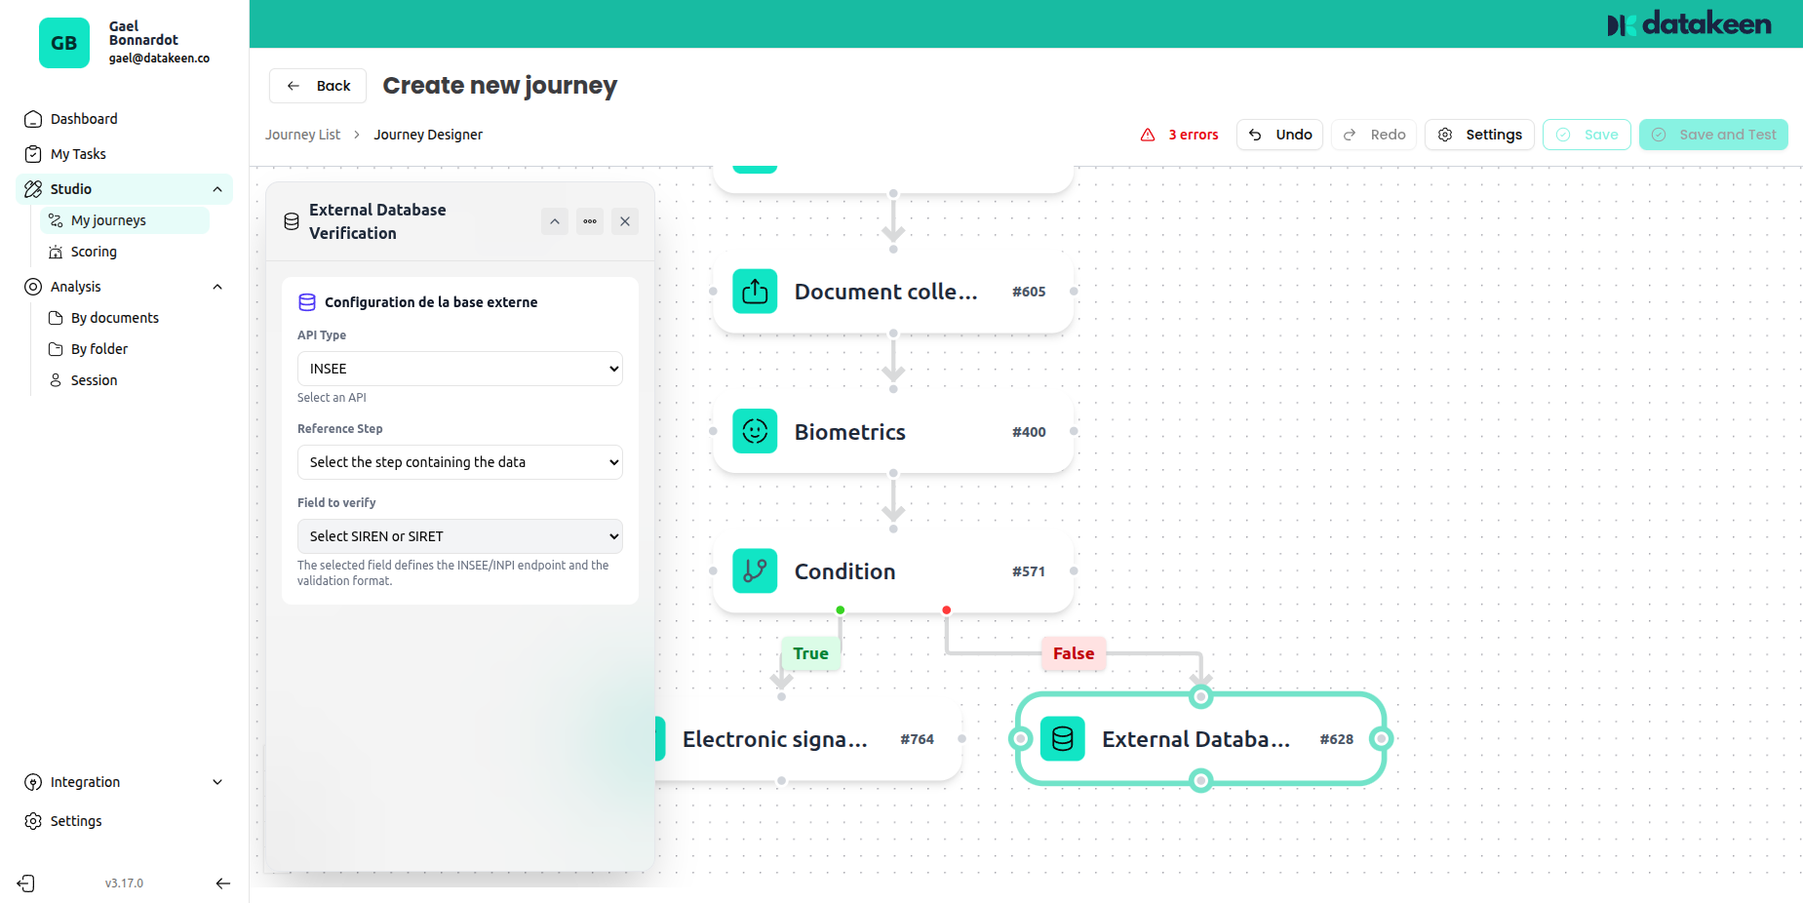The image size is (1803, 903).
Task: Expand the Integration section
Action: [217, 782]
